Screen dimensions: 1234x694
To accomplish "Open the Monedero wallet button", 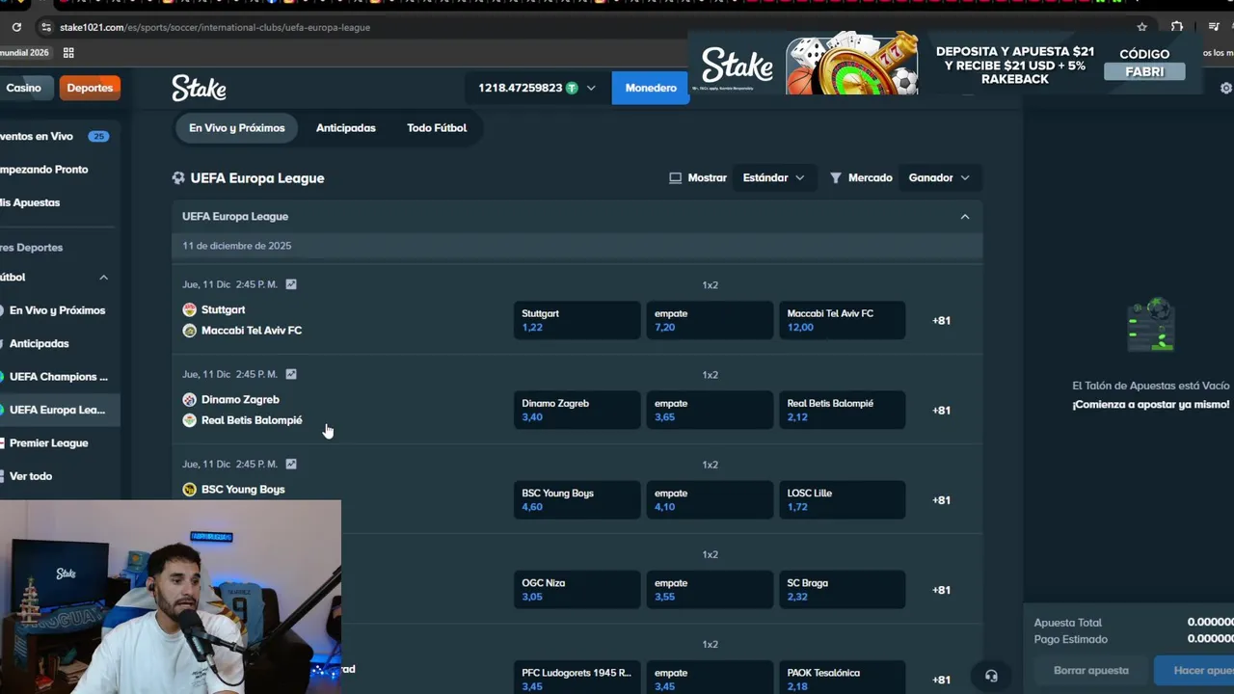I will coord(651,88).
